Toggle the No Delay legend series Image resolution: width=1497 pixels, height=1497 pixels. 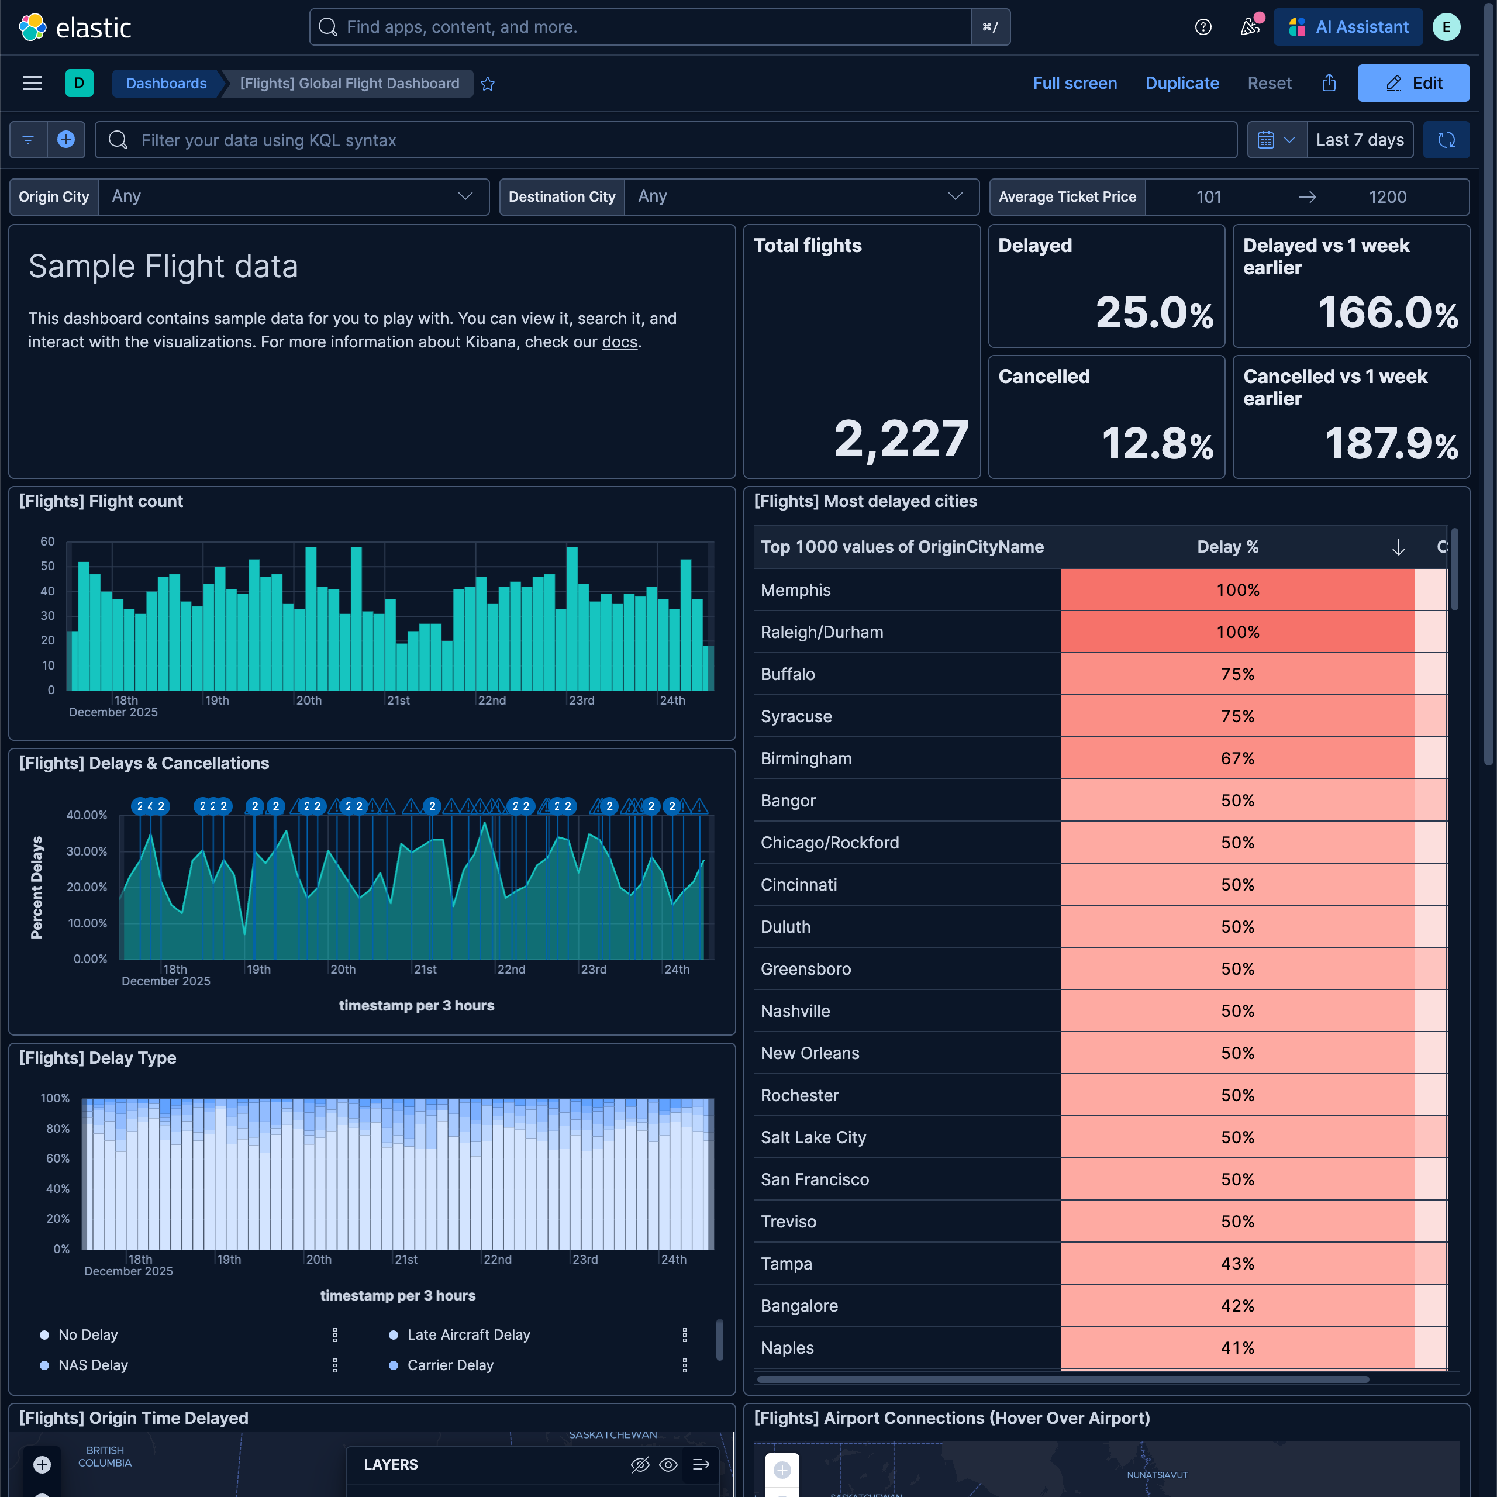coord(88,1334)
